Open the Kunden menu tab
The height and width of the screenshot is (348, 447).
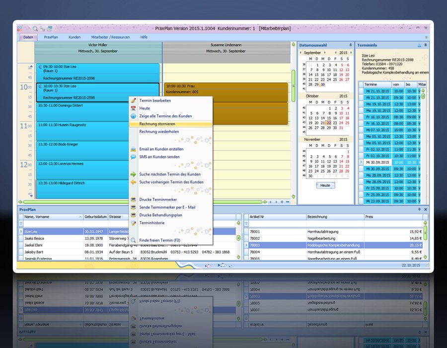[74, 37]
